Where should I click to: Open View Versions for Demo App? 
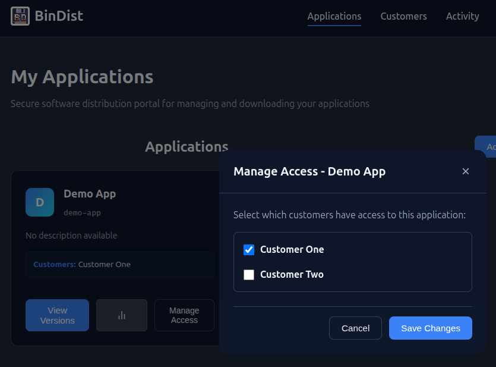(57, 315)
